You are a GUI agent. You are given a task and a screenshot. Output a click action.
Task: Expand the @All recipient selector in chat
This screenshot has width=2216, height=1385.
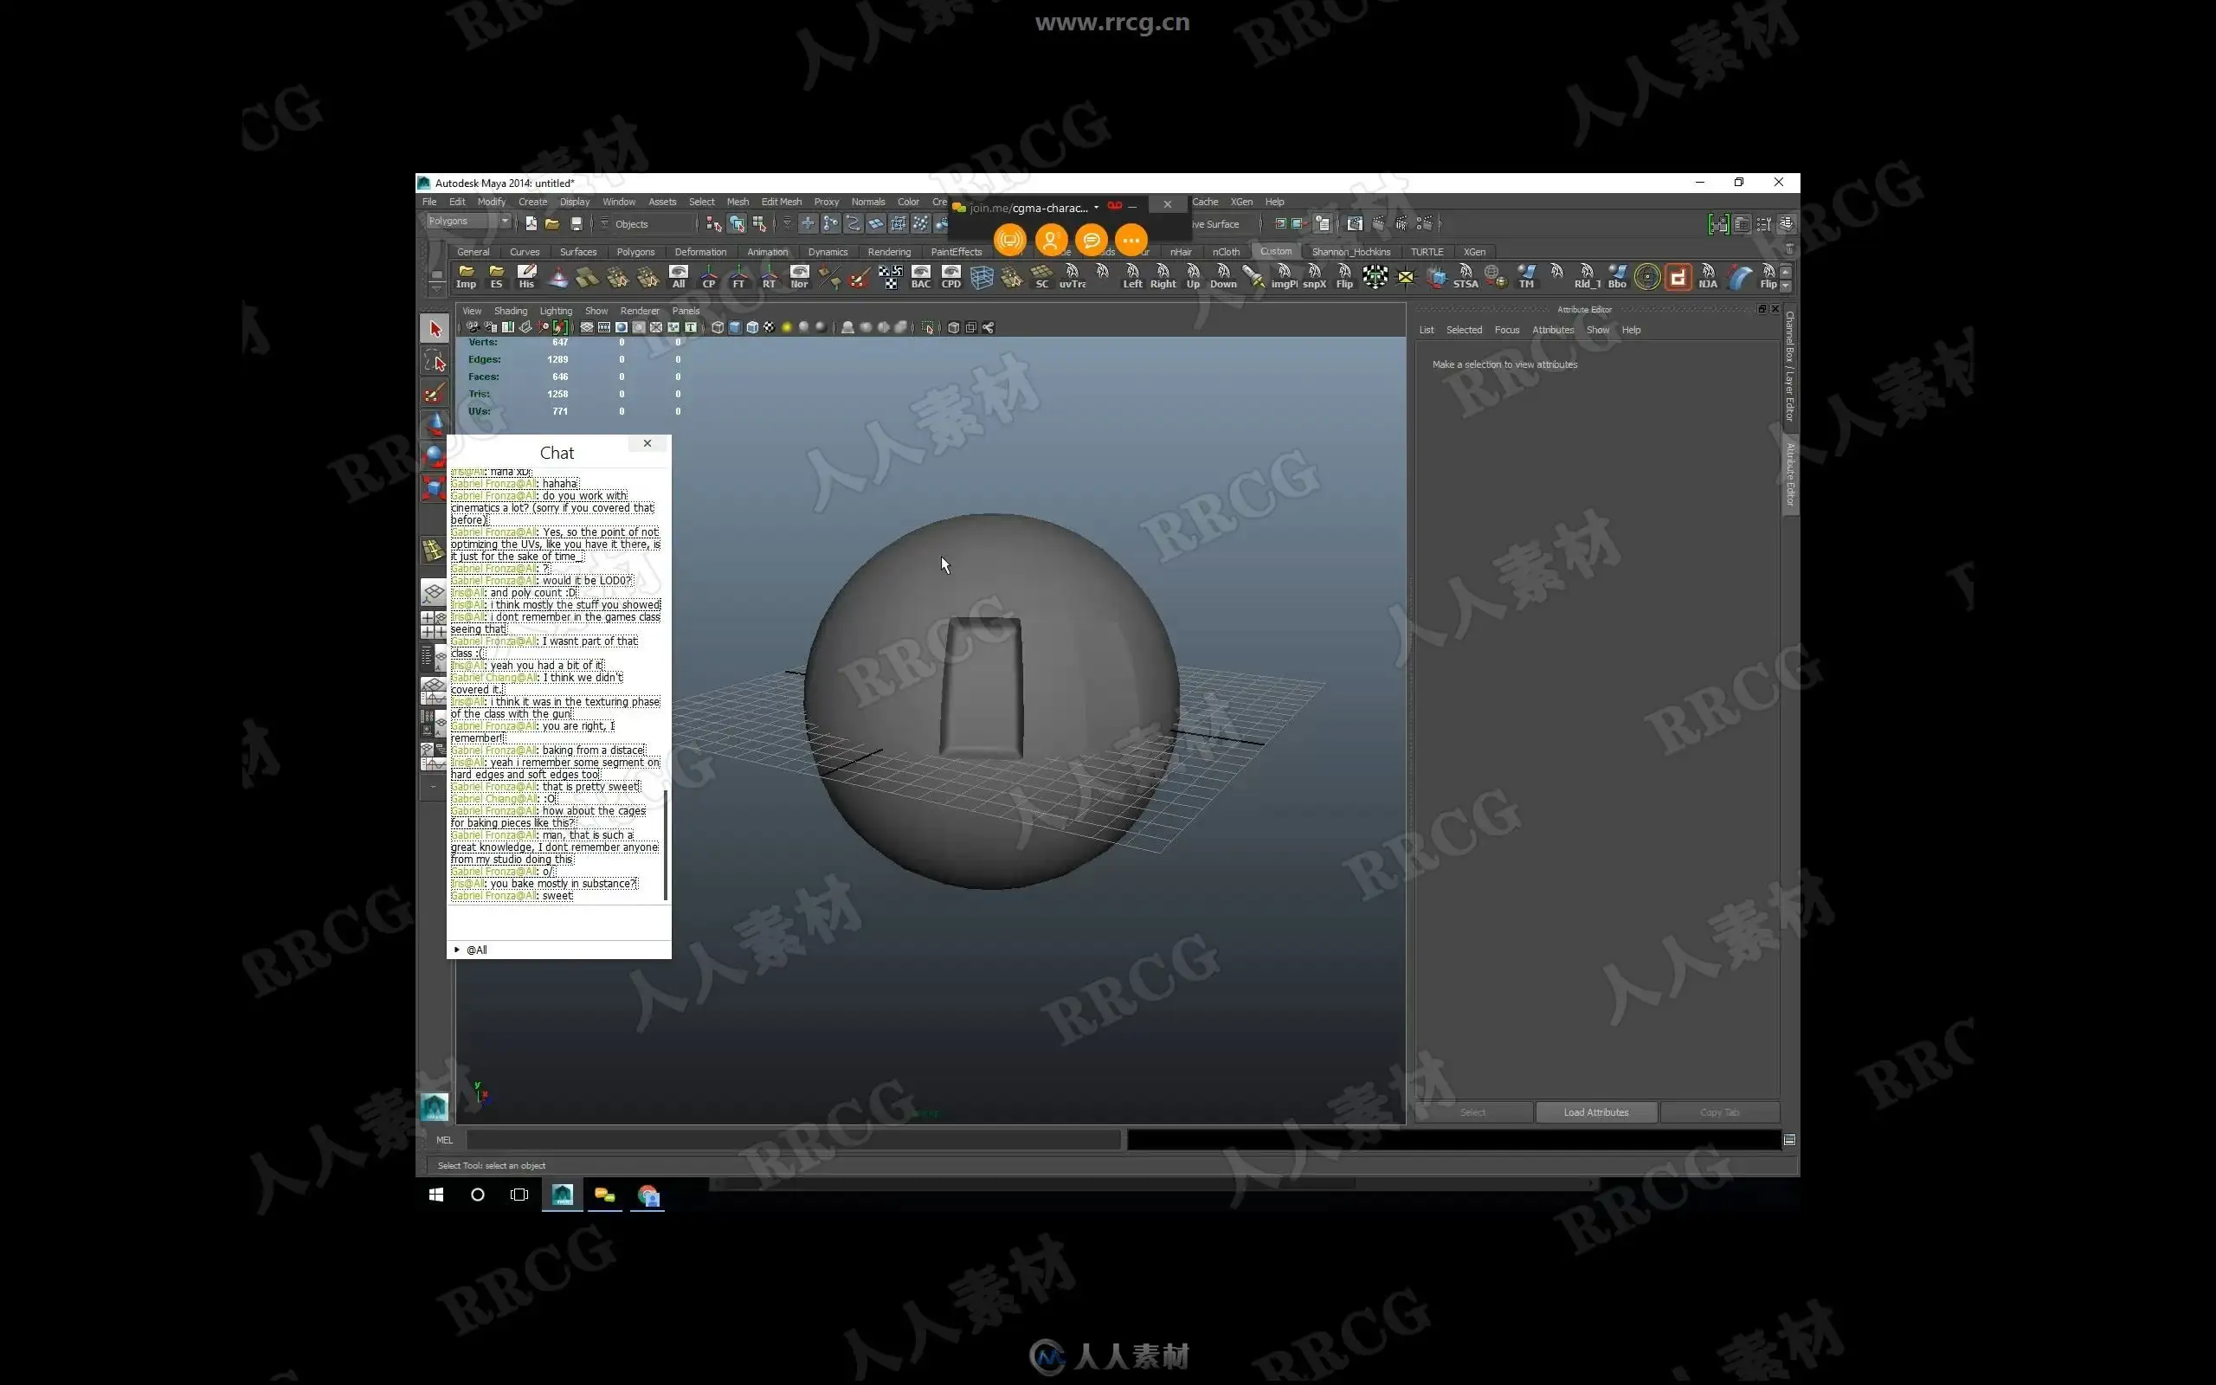click(457, 950)
